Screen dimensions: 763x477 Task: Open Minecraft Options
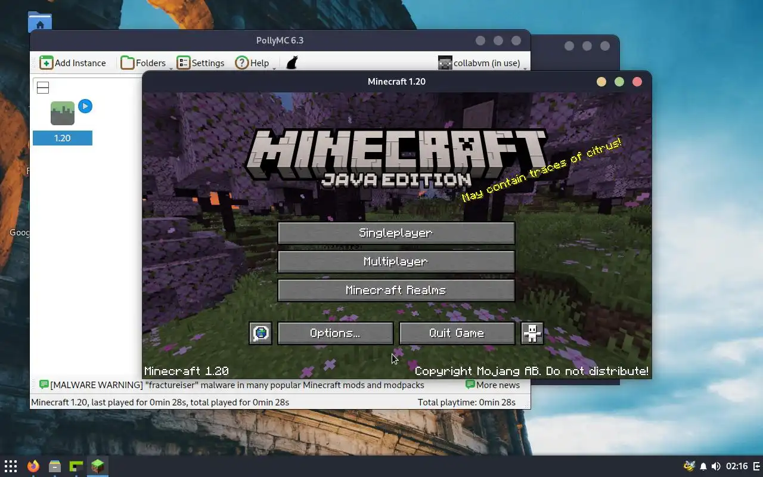[x=335, y=333]
